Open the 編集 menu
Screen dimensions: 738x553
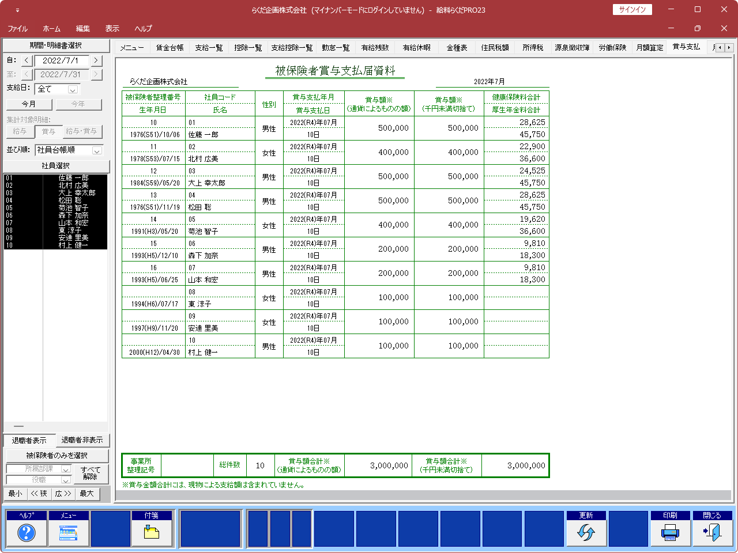click(83, 28)
